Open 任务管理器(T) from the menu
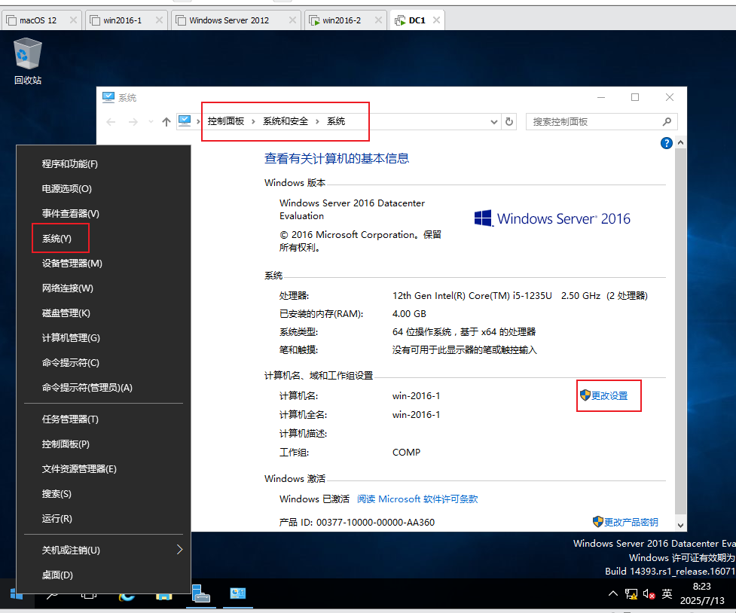Screen dimensions: 736x613 click(x=103, y=419)
